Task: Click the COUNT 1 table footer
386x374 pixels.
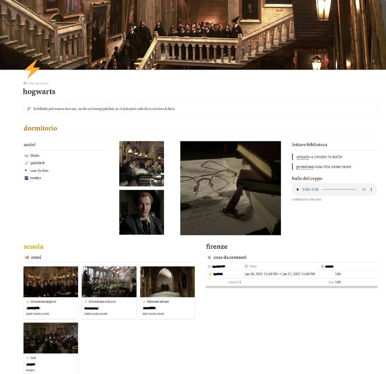Action: click(x=235, y=282)
